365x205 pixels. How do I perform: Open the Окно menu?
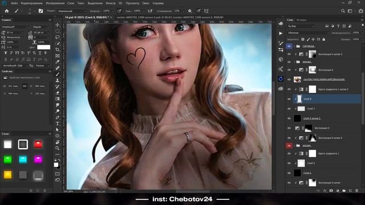pos(146,3)
